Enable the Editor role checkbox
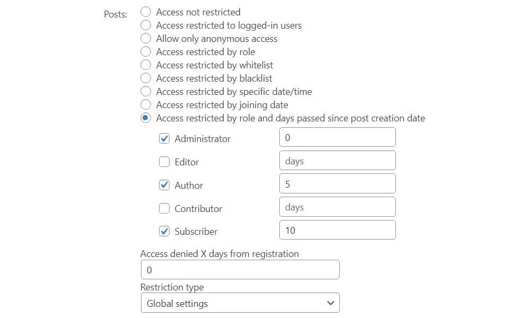The height and width of the screenshot is (318, 530). pos(165,162)
